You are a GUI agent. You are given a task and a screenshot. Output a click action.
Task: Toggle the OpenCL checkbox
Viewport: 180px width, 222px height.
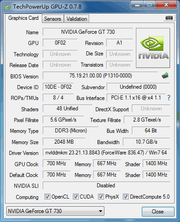click(x=47, y=196)
